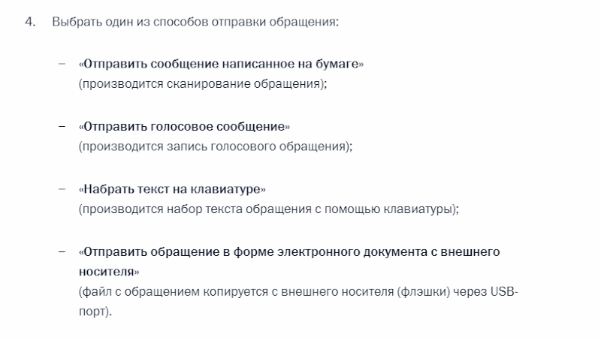This screenshot has width=601, height=340.
Task: Select the option "Отправить обращение в форме электронного документа"
Action: click(x=289, y=261)
